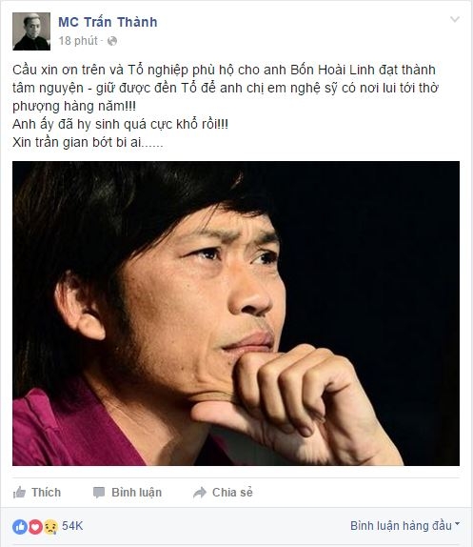Click the line Xin trần gian bớt bi ai
The width and height of the screenshot is (473, 547).
88,142
